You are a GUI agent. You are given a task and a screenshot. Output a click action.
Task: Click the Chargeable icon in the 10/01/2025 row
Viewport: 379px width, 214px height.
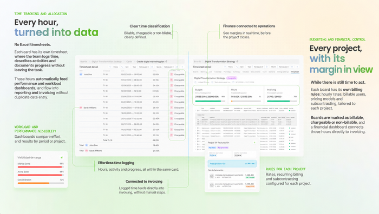click(172, 75)
